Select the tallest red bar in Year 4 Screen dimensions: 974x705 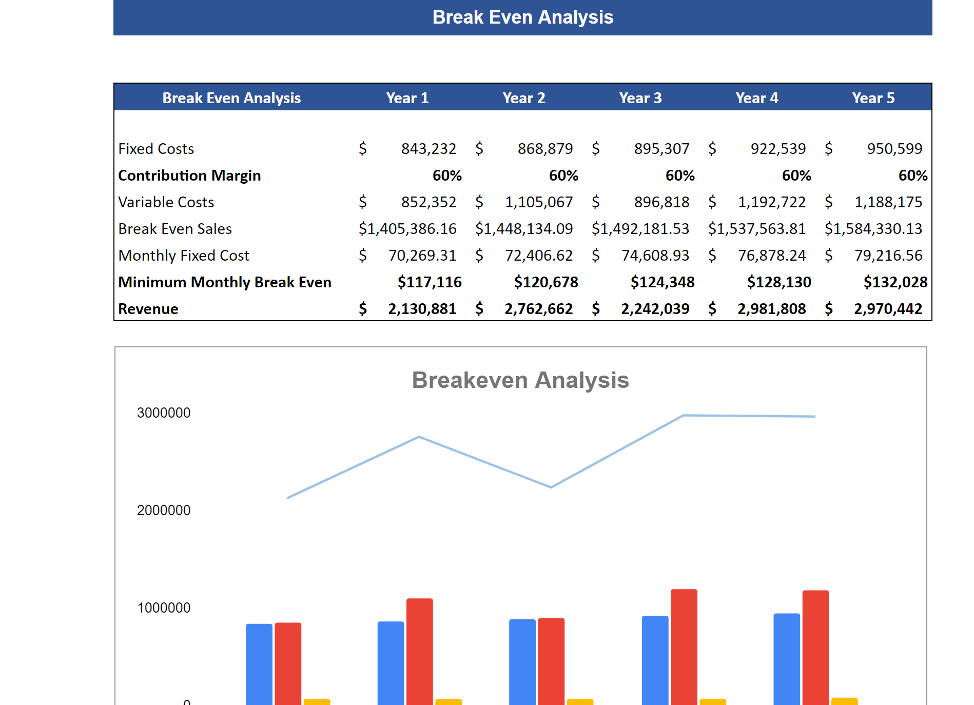coord(683,647)
